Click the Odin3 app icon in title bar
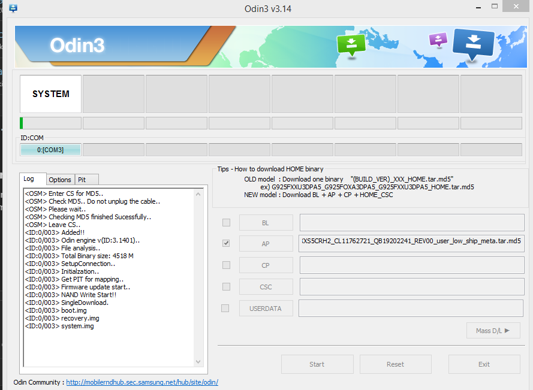The height and width of the screenshot is (390, 533). (x=13, y=8)
